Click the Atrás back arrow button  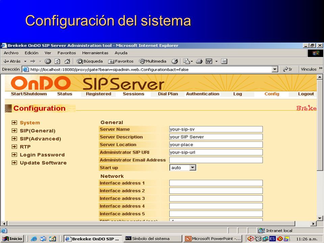tap(12, 61)
